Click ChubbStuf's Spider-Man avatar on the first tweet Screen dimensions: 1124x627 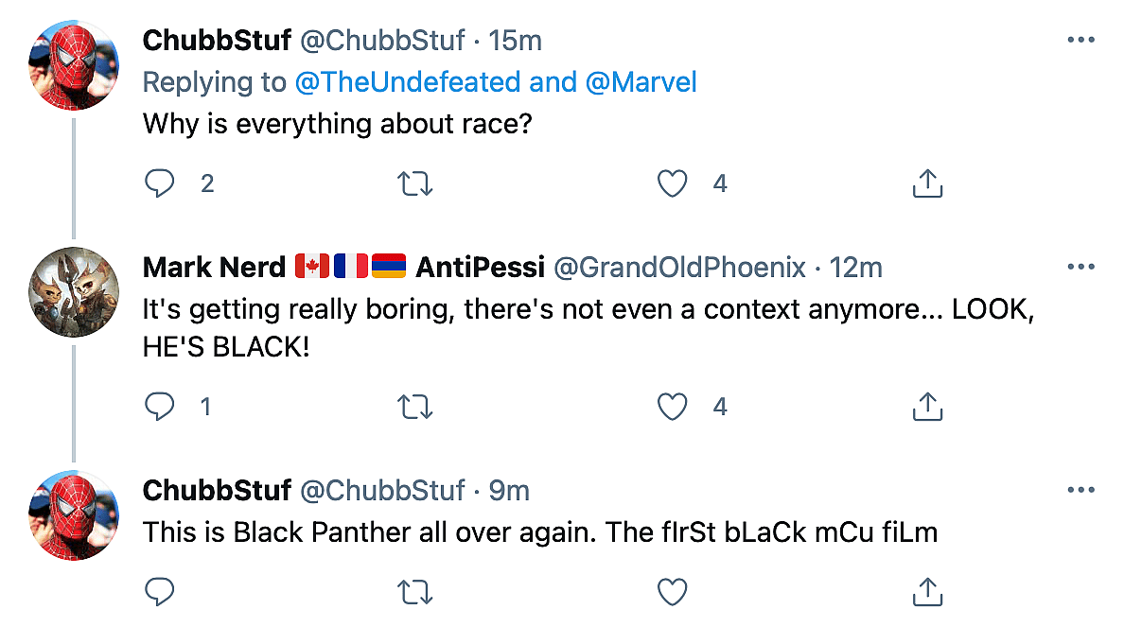pos(75,66)
